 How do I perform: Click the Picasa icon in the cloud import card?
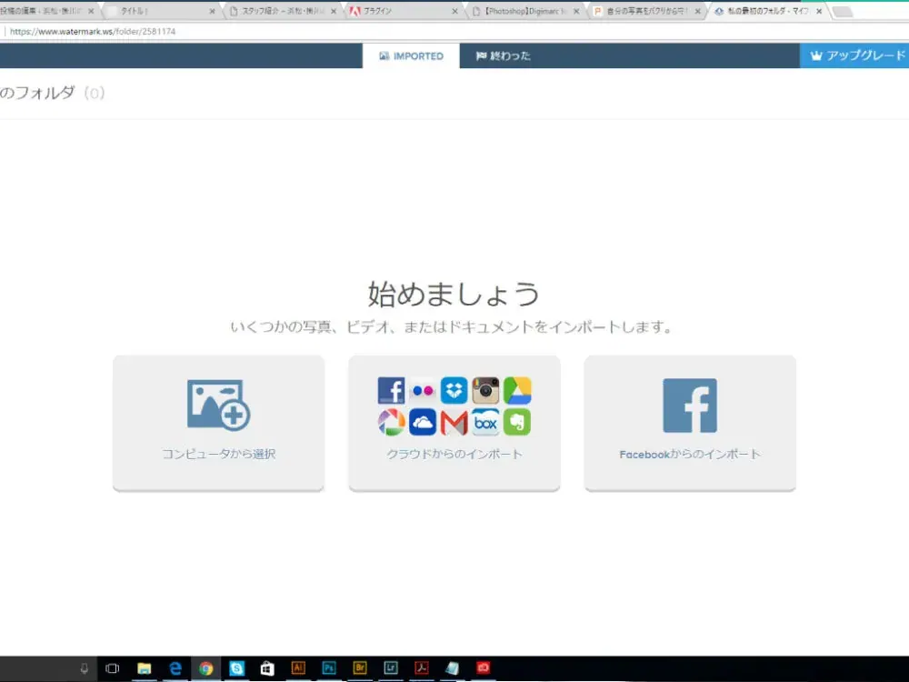[x=391, y=422]
